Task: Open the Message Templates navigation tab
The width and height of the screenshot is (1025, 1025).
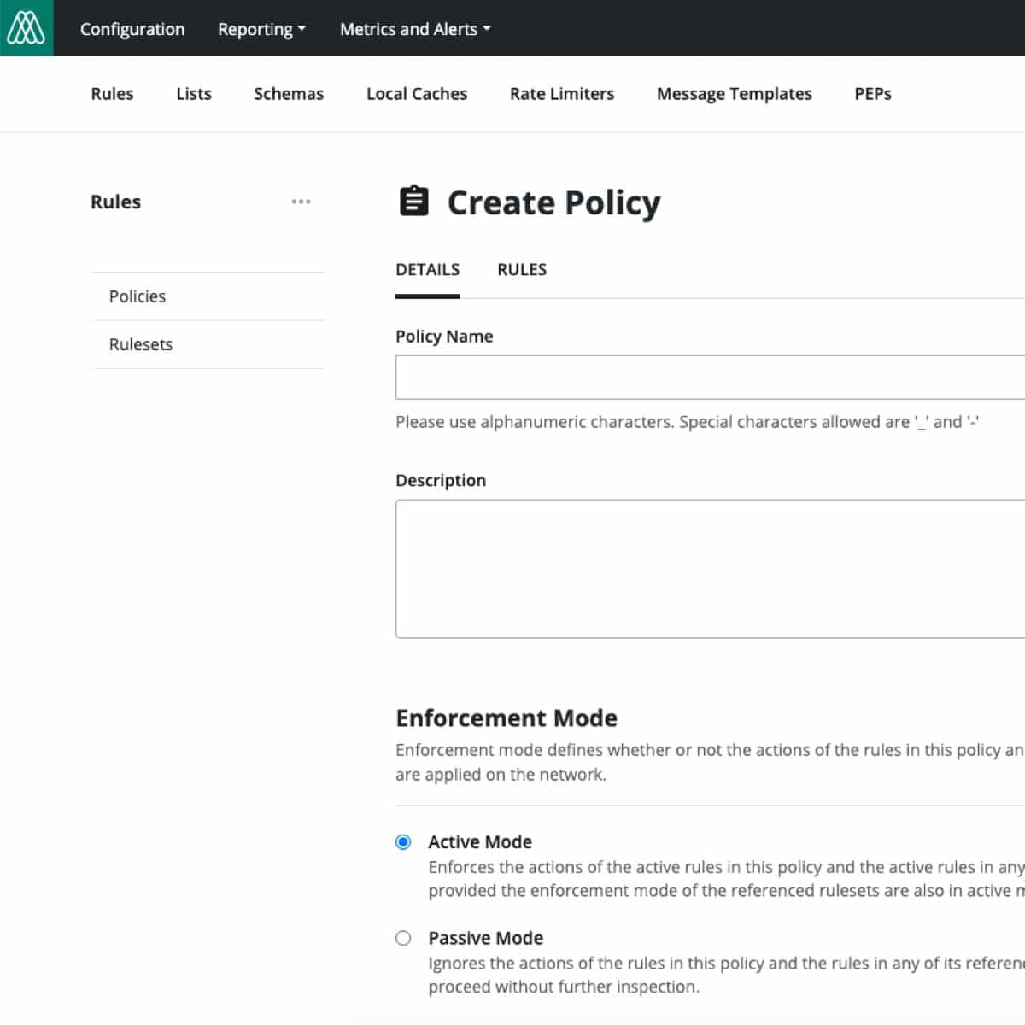Action: tap(735, 94)
